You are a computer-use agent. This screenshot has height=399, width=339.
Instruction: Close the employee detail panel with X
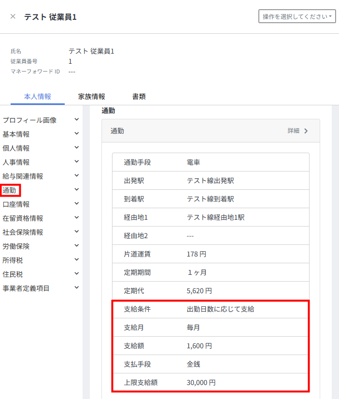point(13,16)
